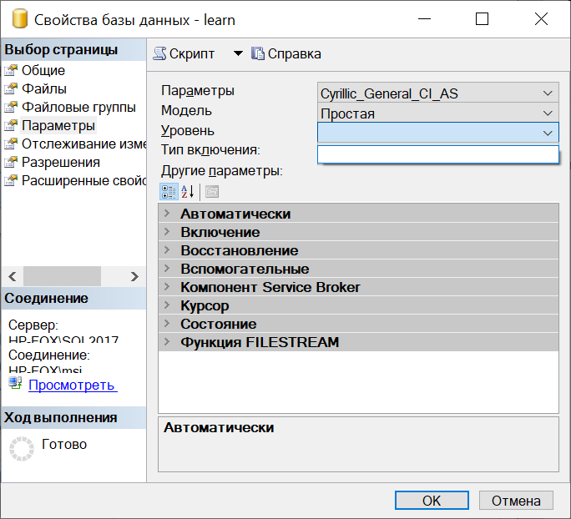571x519 pixels.
Task: Select the Файлы page
Action: pos(44,88)
